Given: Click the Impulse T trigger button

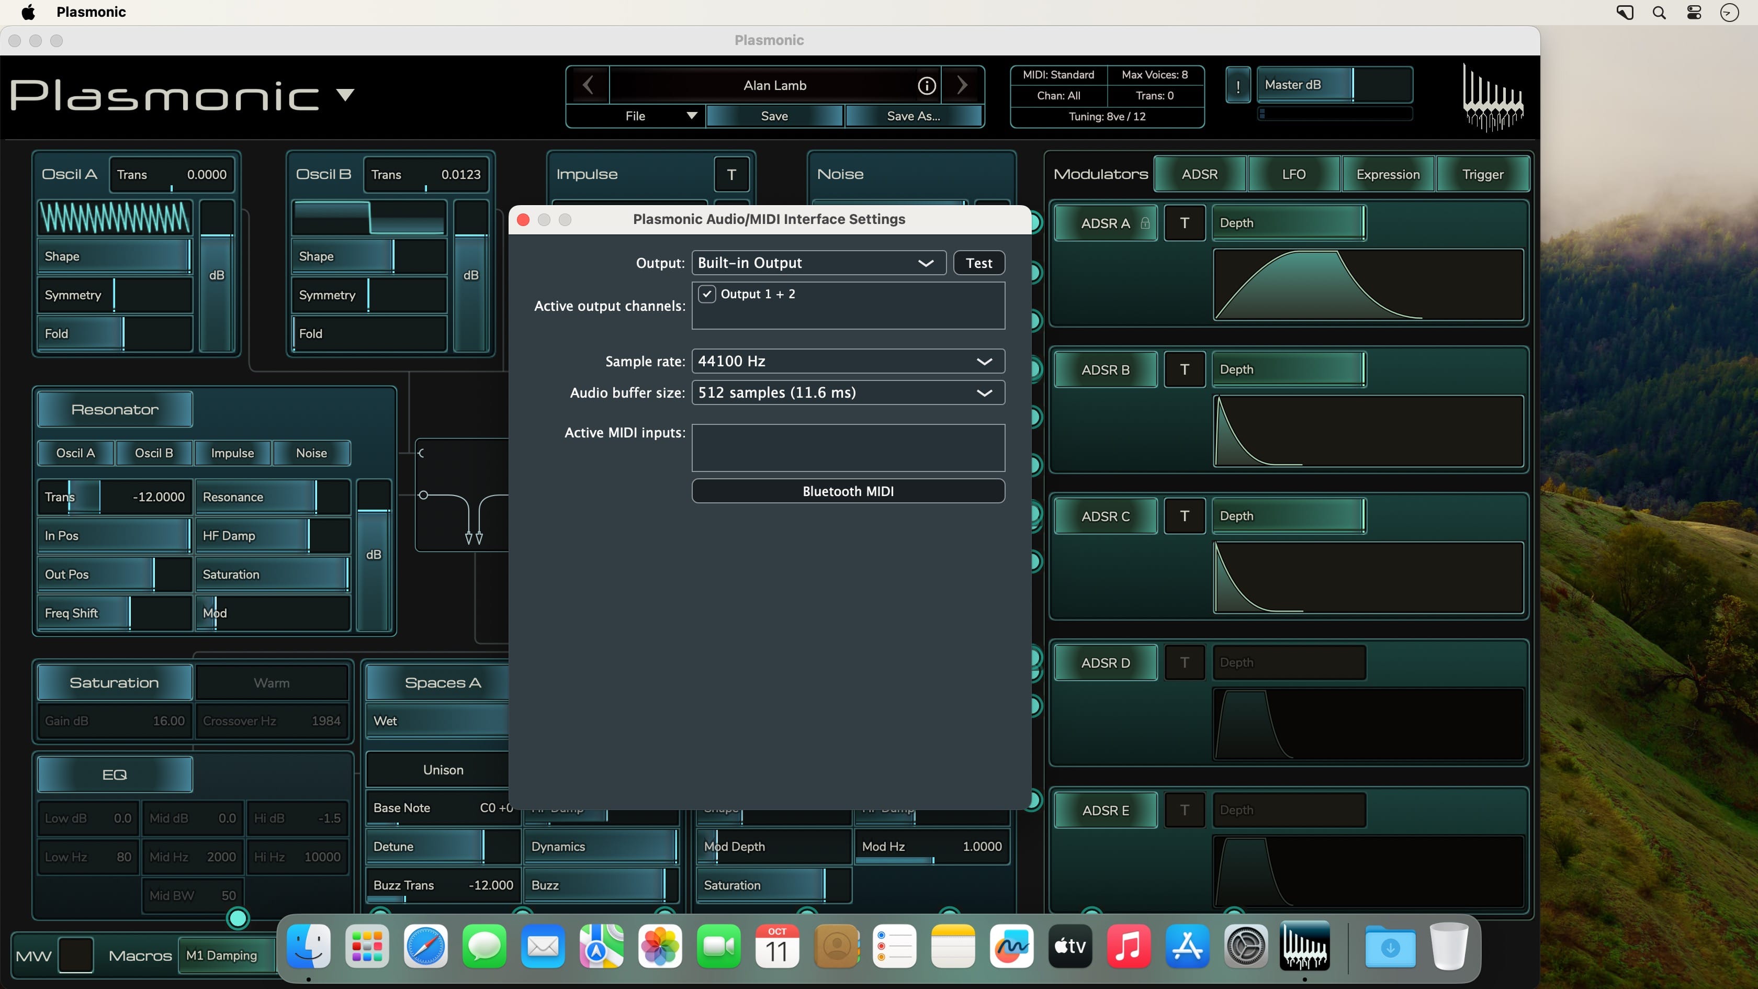Looking at the screenshot, I should [x=731, y=175].
